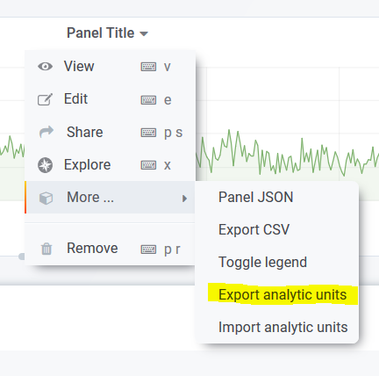Click the keyboard shortcut icon beside Explore
This screenshot has height=376, width=379.
point(148,165)
